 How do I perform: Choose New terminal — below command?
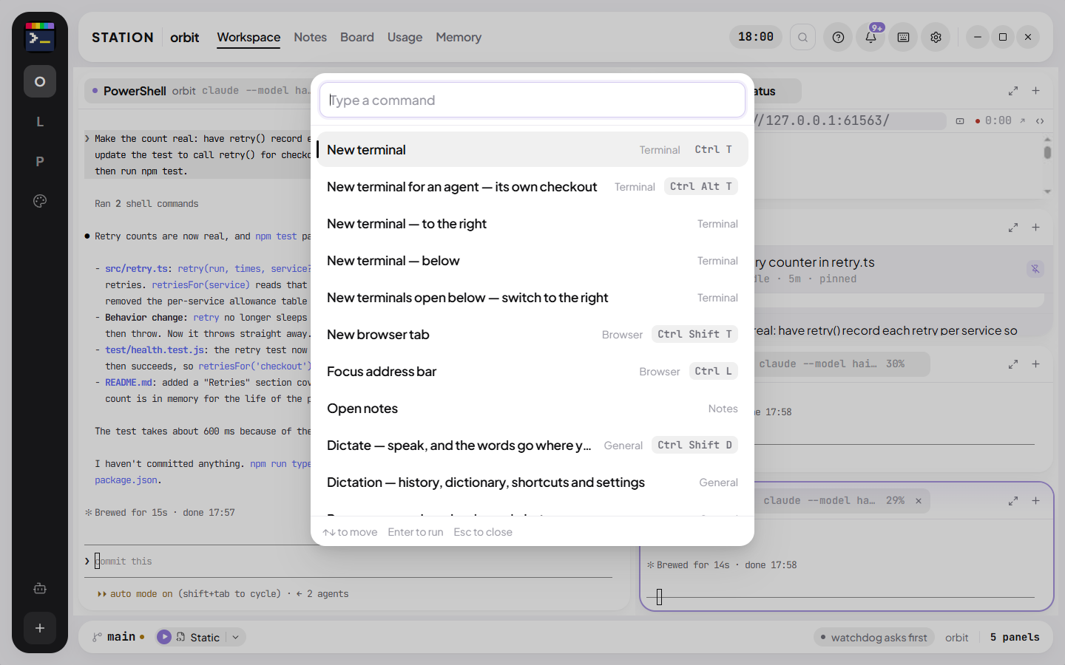[532, 261]
